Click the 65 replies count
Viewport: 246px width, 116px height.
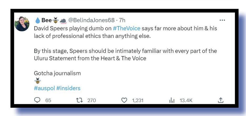click(x=48, y=100)
